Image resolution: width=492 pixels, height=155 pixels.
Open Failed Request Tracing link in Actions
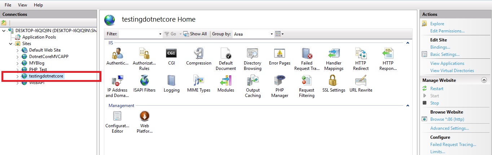(453, 145)
